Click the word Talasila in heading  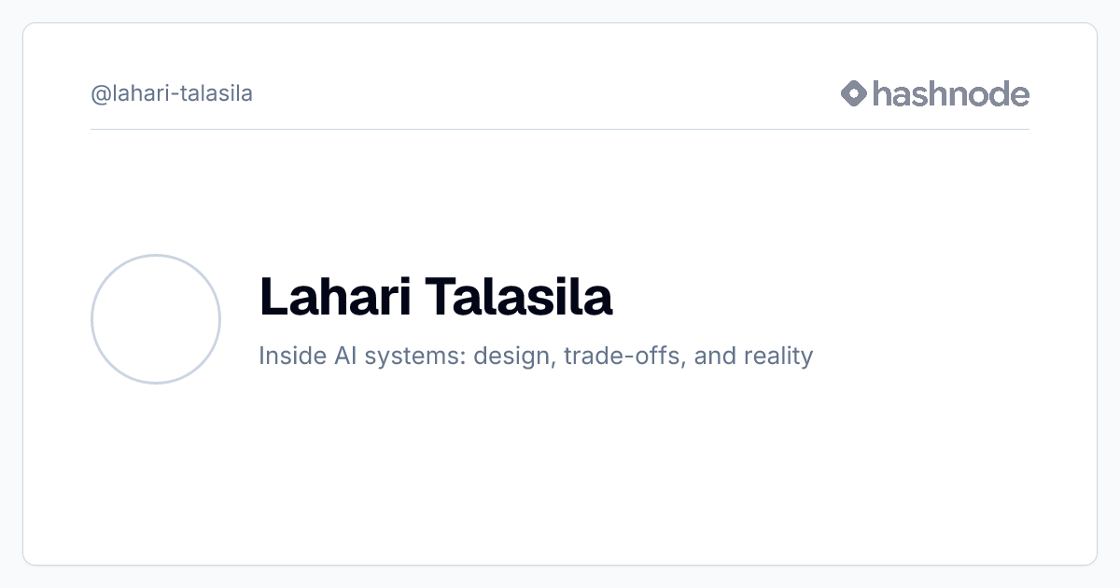[520, 297]
